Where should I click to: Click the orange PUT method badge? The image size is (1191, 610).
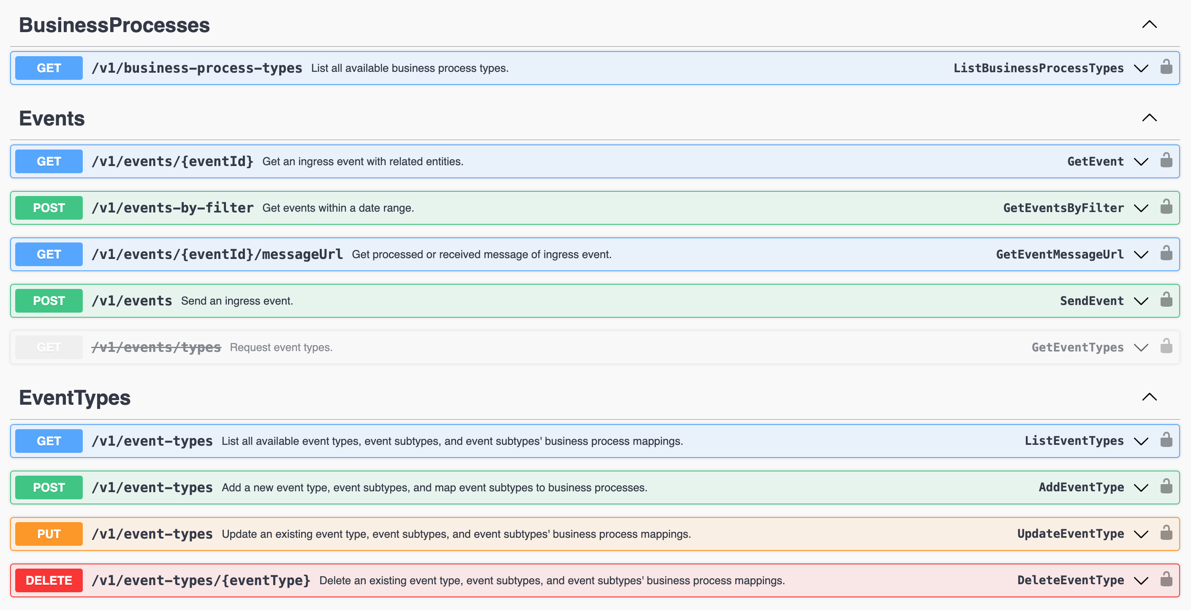[49, 534]
